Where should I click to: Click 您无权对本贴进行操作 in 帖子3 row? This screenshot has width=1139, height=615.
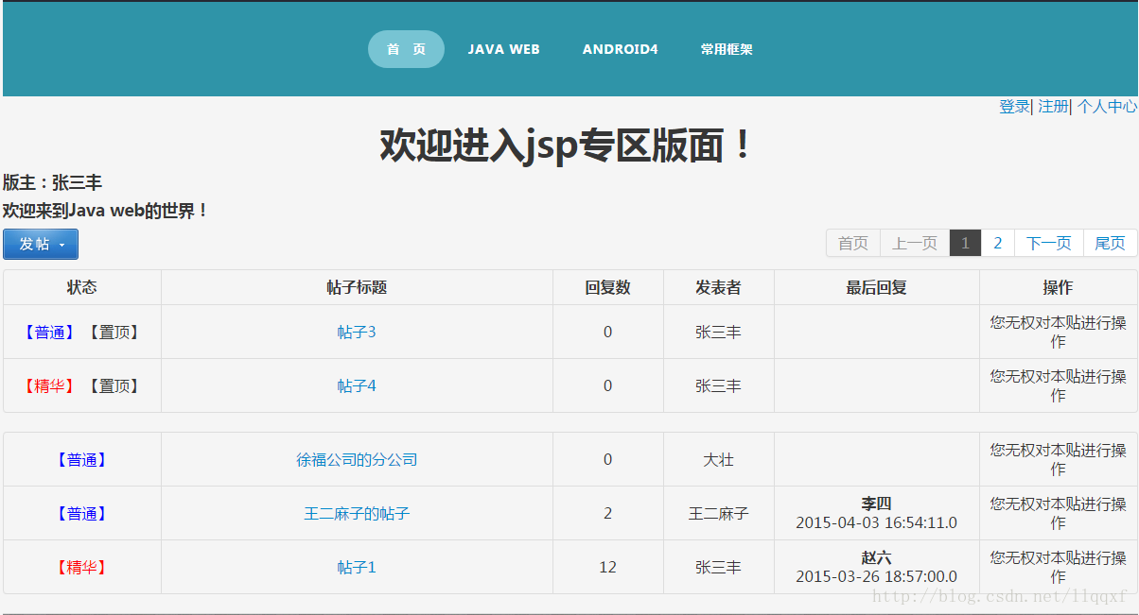(1058, 332)
